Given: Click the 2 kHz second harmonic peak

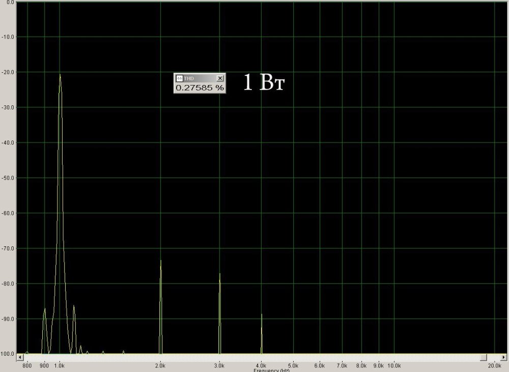Looking at the screenshot, I should pyautogui.click(x=161, y=262).
